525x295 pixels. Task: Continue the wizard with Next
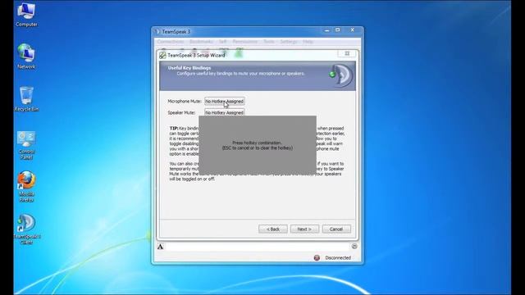click(x=304, y=229)
